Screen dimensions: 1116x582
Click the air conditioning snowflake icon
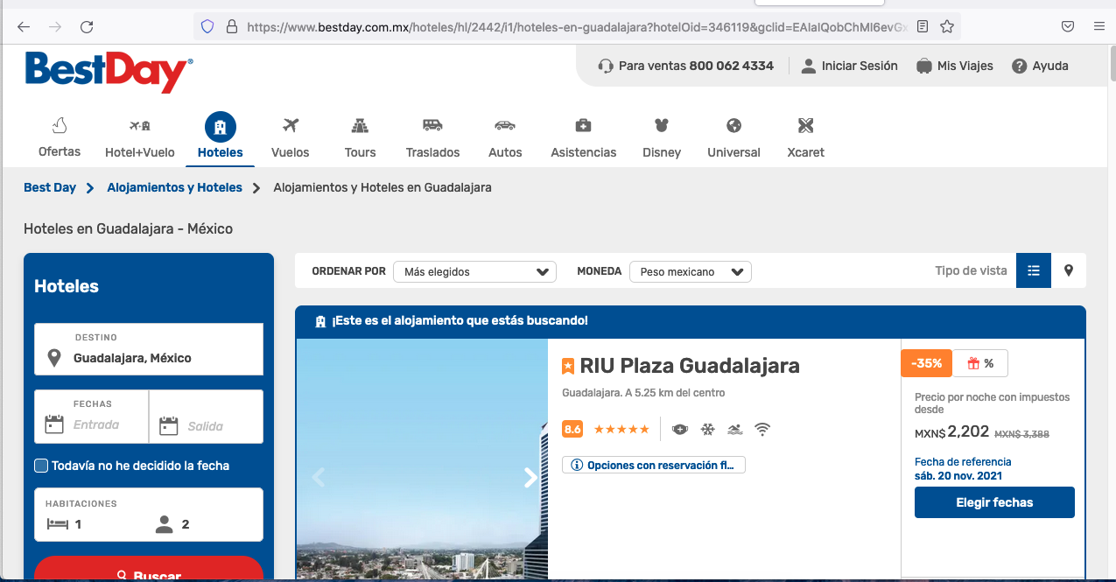click(x=707, y=430)
